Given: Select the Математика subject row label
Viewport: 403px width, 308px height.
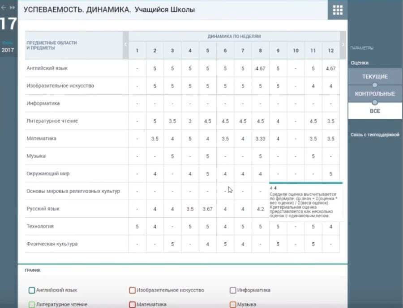Looking at the screenshot, I should click(41, 139).
